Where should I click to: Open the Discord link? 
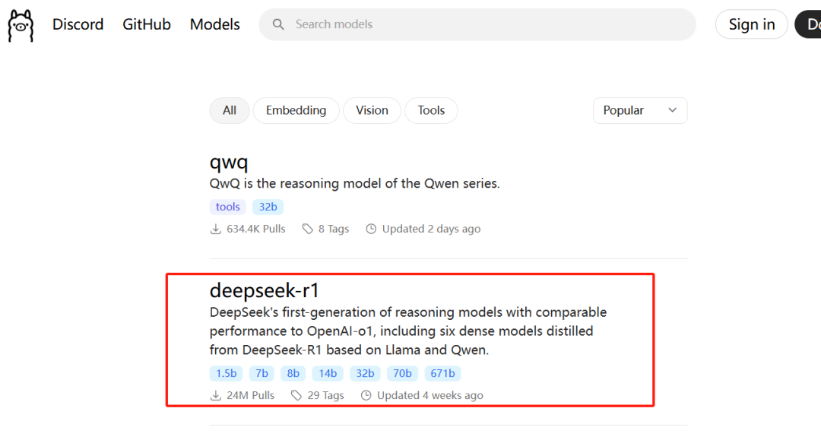(x=78, y=24)
